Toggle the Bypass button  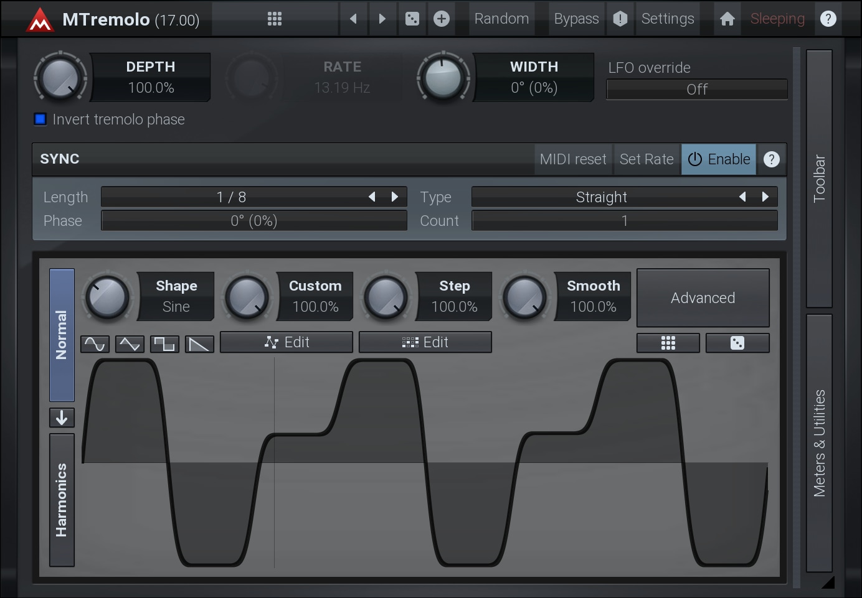coord(576,19)
